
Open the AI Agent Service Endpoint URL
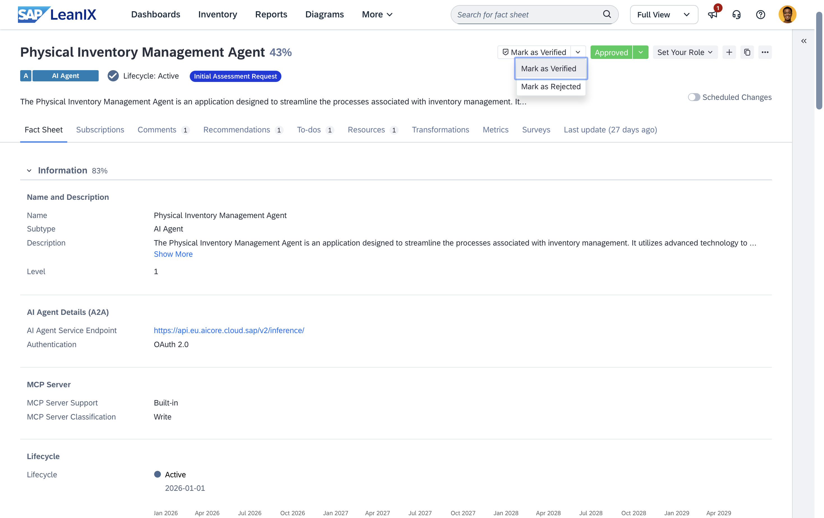[229, 330]
